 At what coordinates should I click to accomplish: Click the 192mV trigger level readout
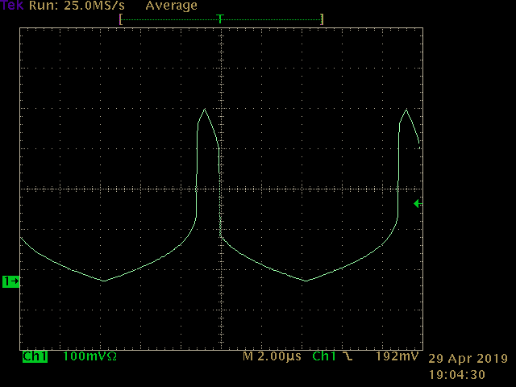pyautogui.click(x=397, y=356)
